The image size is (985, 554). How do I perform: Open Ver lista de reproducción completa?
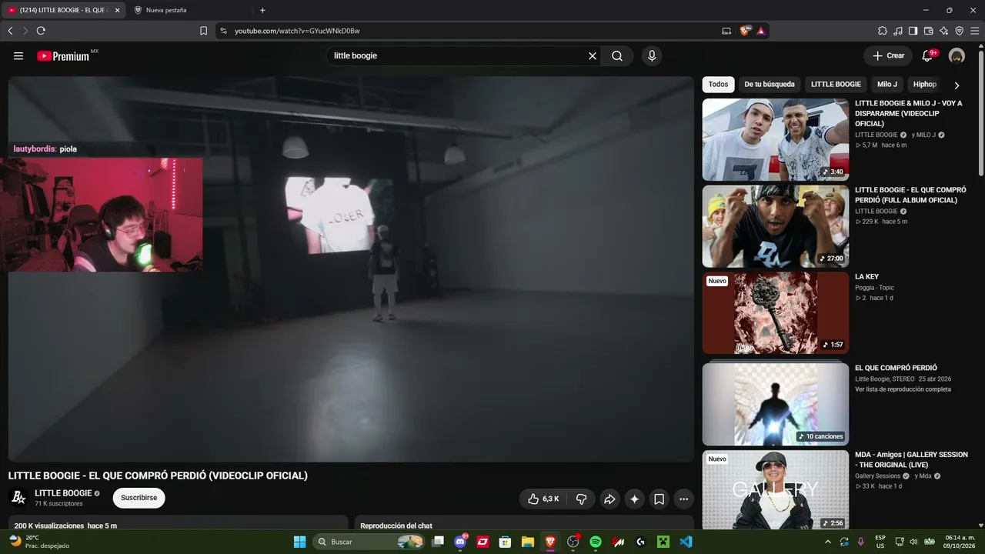coord(903,389)
